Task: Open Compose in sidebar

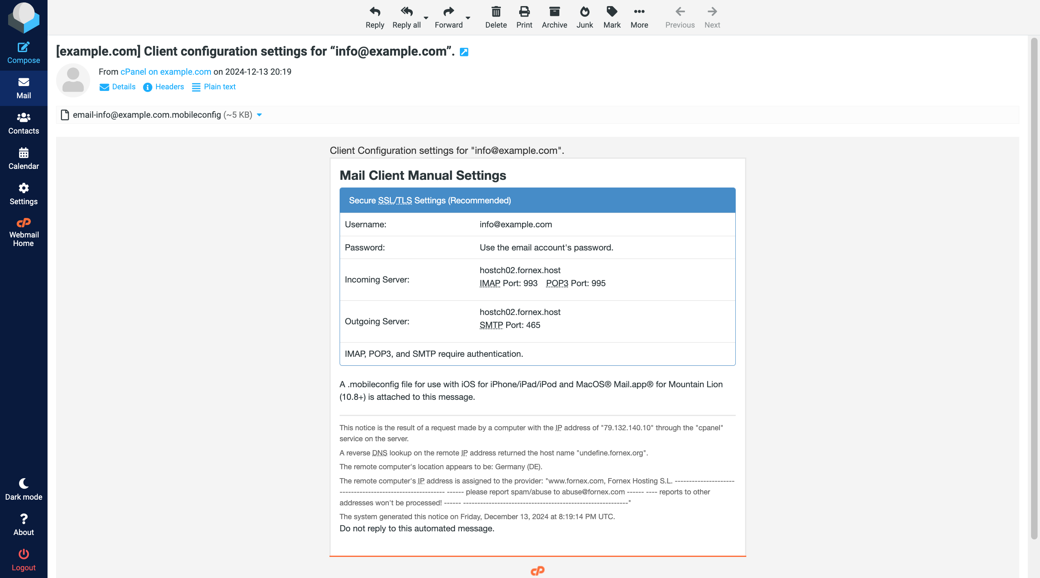Action: click(24, 52)
